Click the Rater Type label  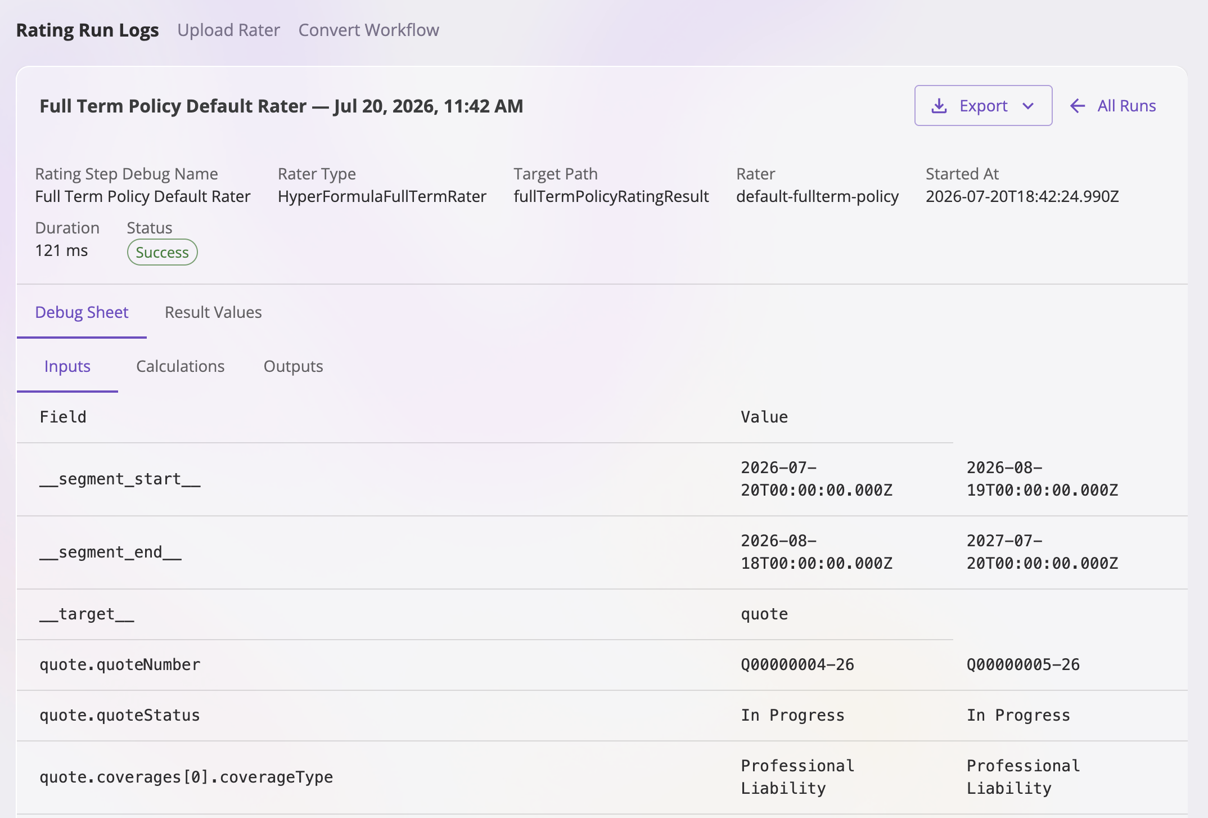317,174
